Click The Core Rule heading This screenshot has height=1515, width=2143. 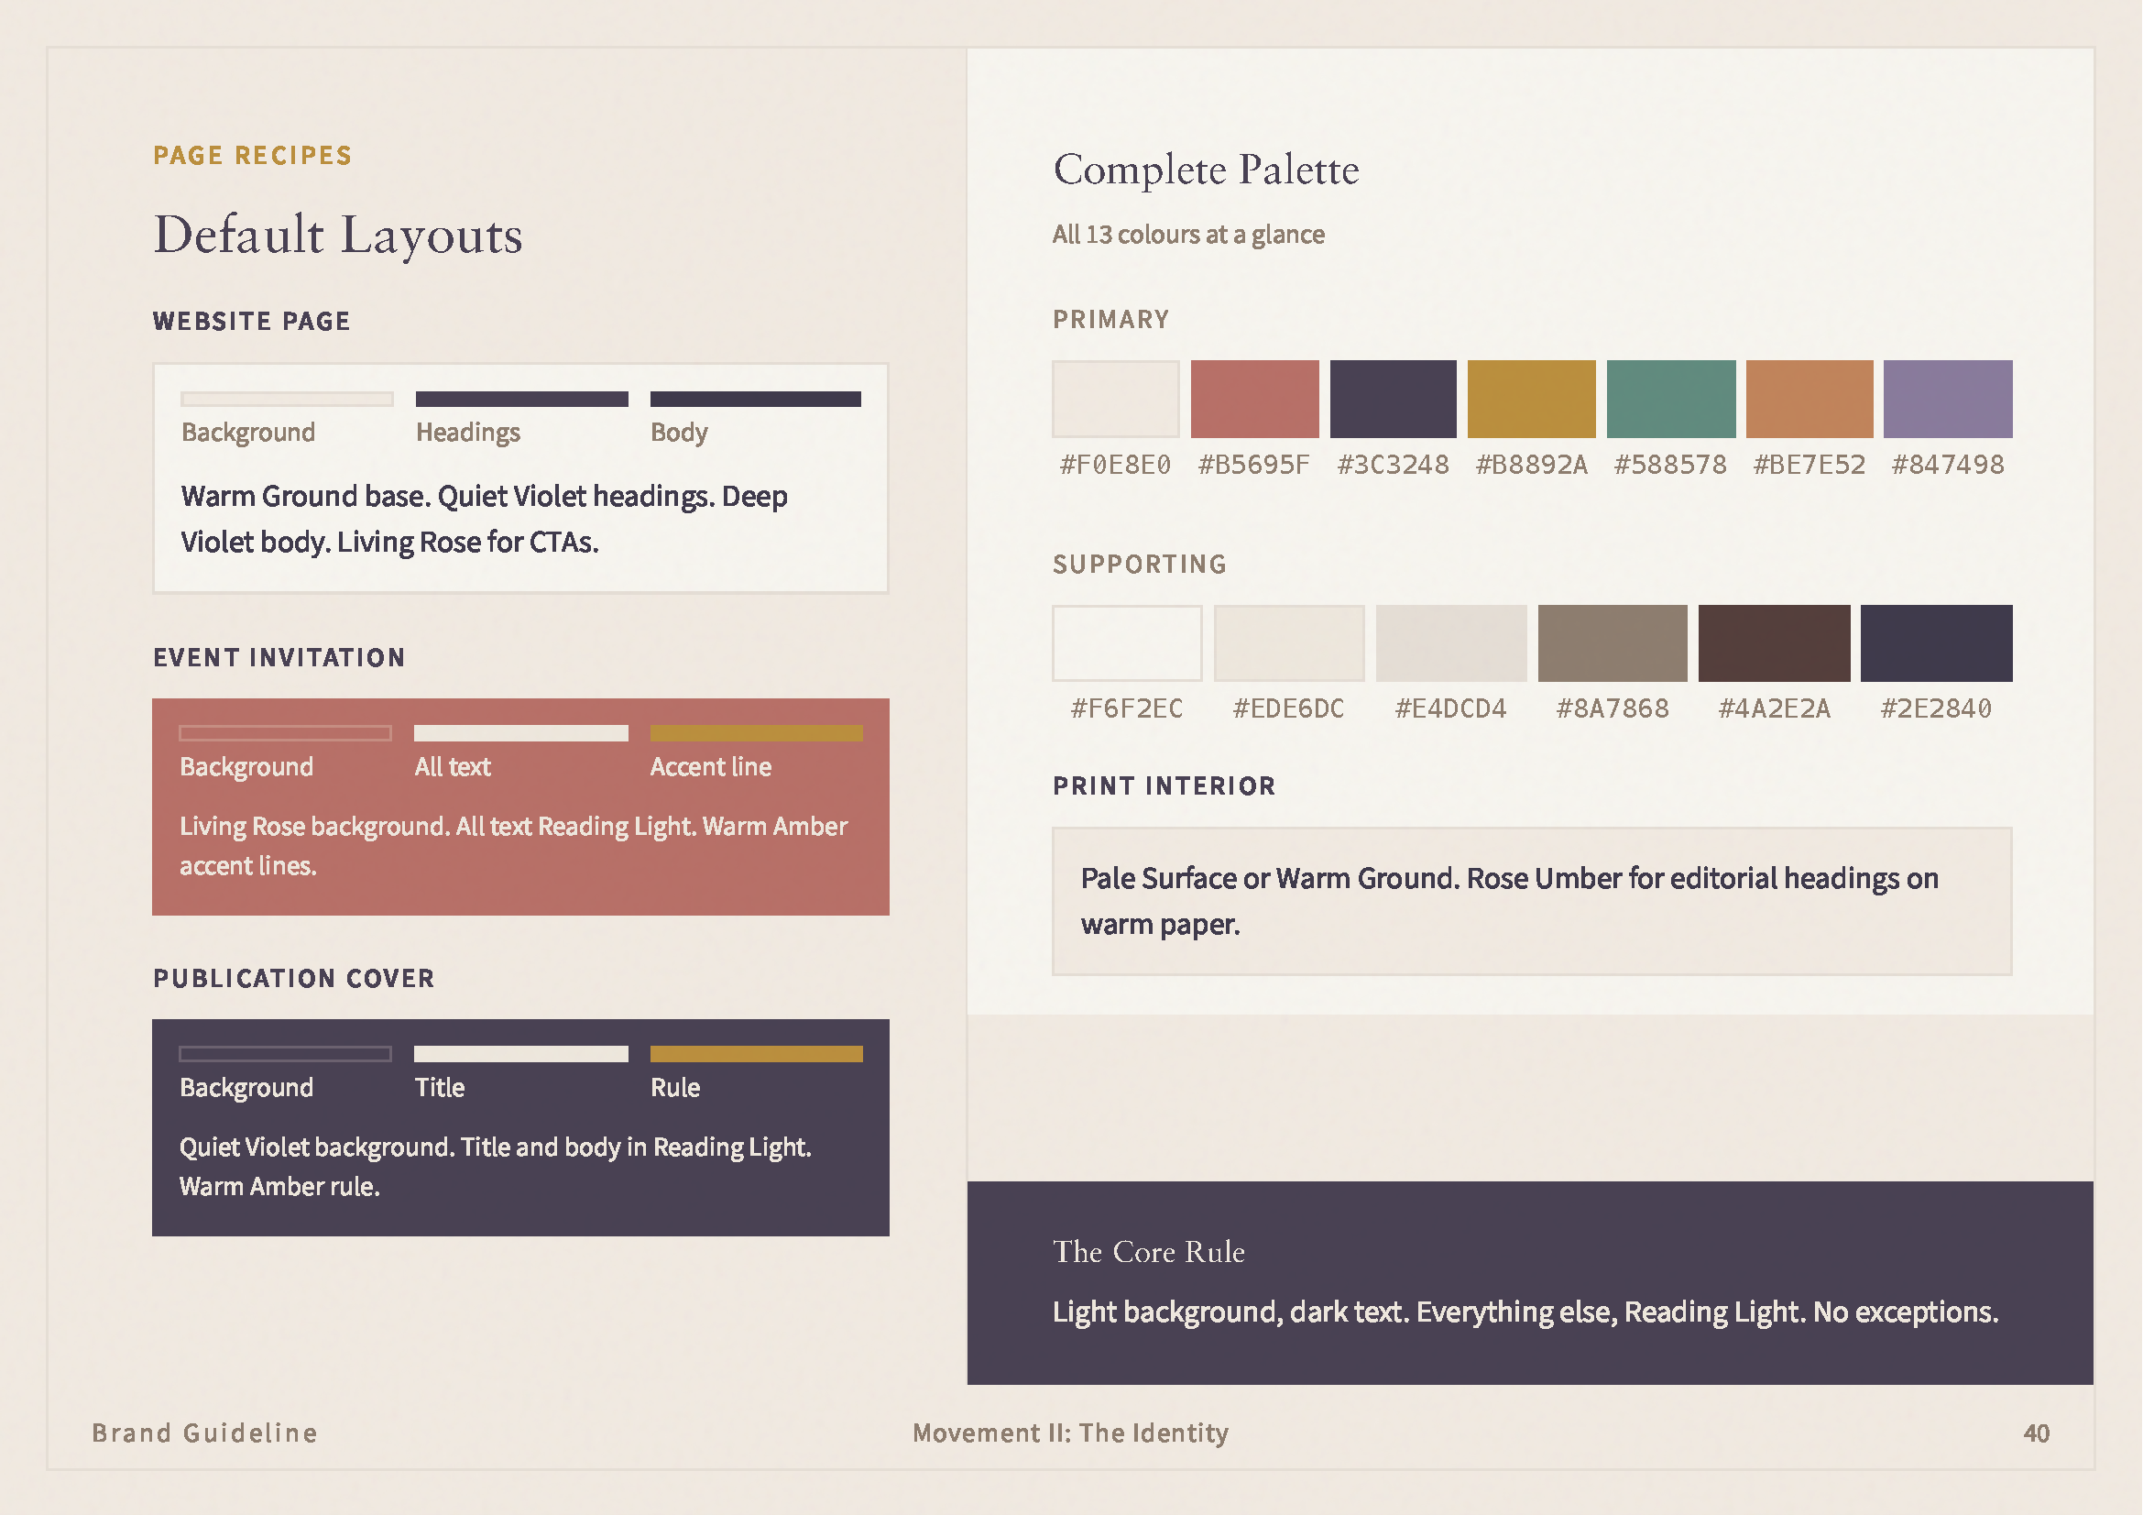tap(1149, 1252)
